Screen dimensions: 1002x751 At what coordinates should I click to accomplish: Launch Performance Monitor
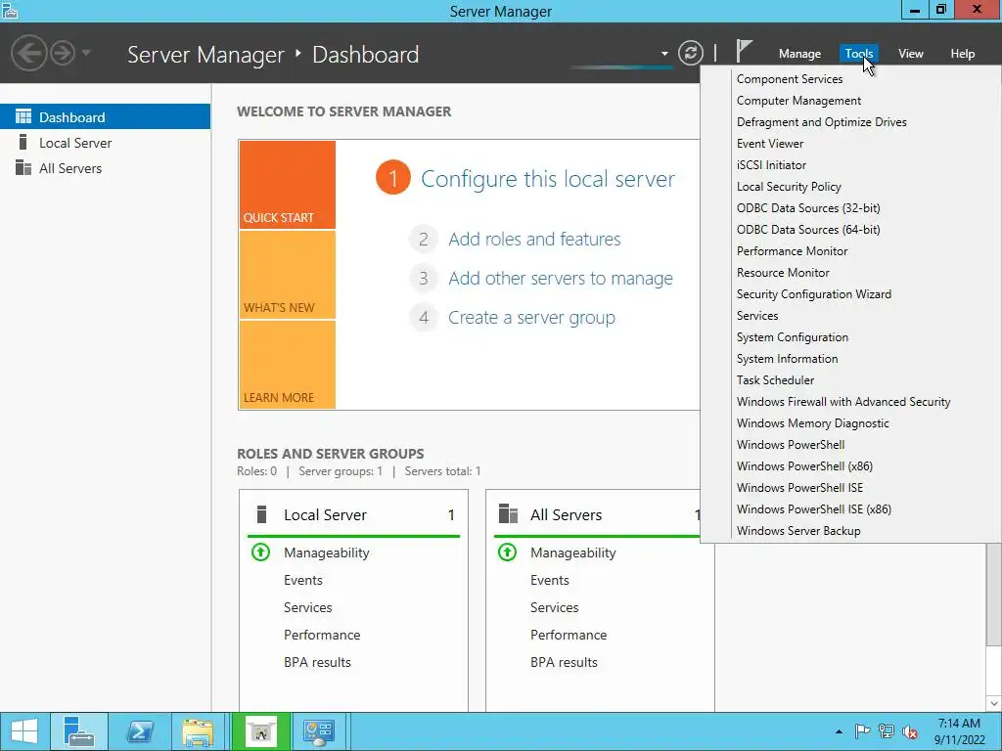[792, 251]
